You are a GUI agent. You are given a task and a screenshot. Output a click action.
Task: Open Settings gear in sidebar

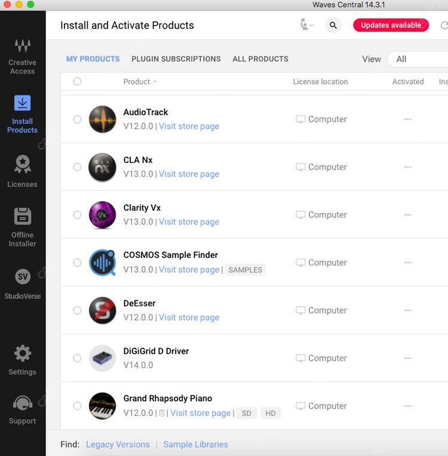(x=22, y=359)
